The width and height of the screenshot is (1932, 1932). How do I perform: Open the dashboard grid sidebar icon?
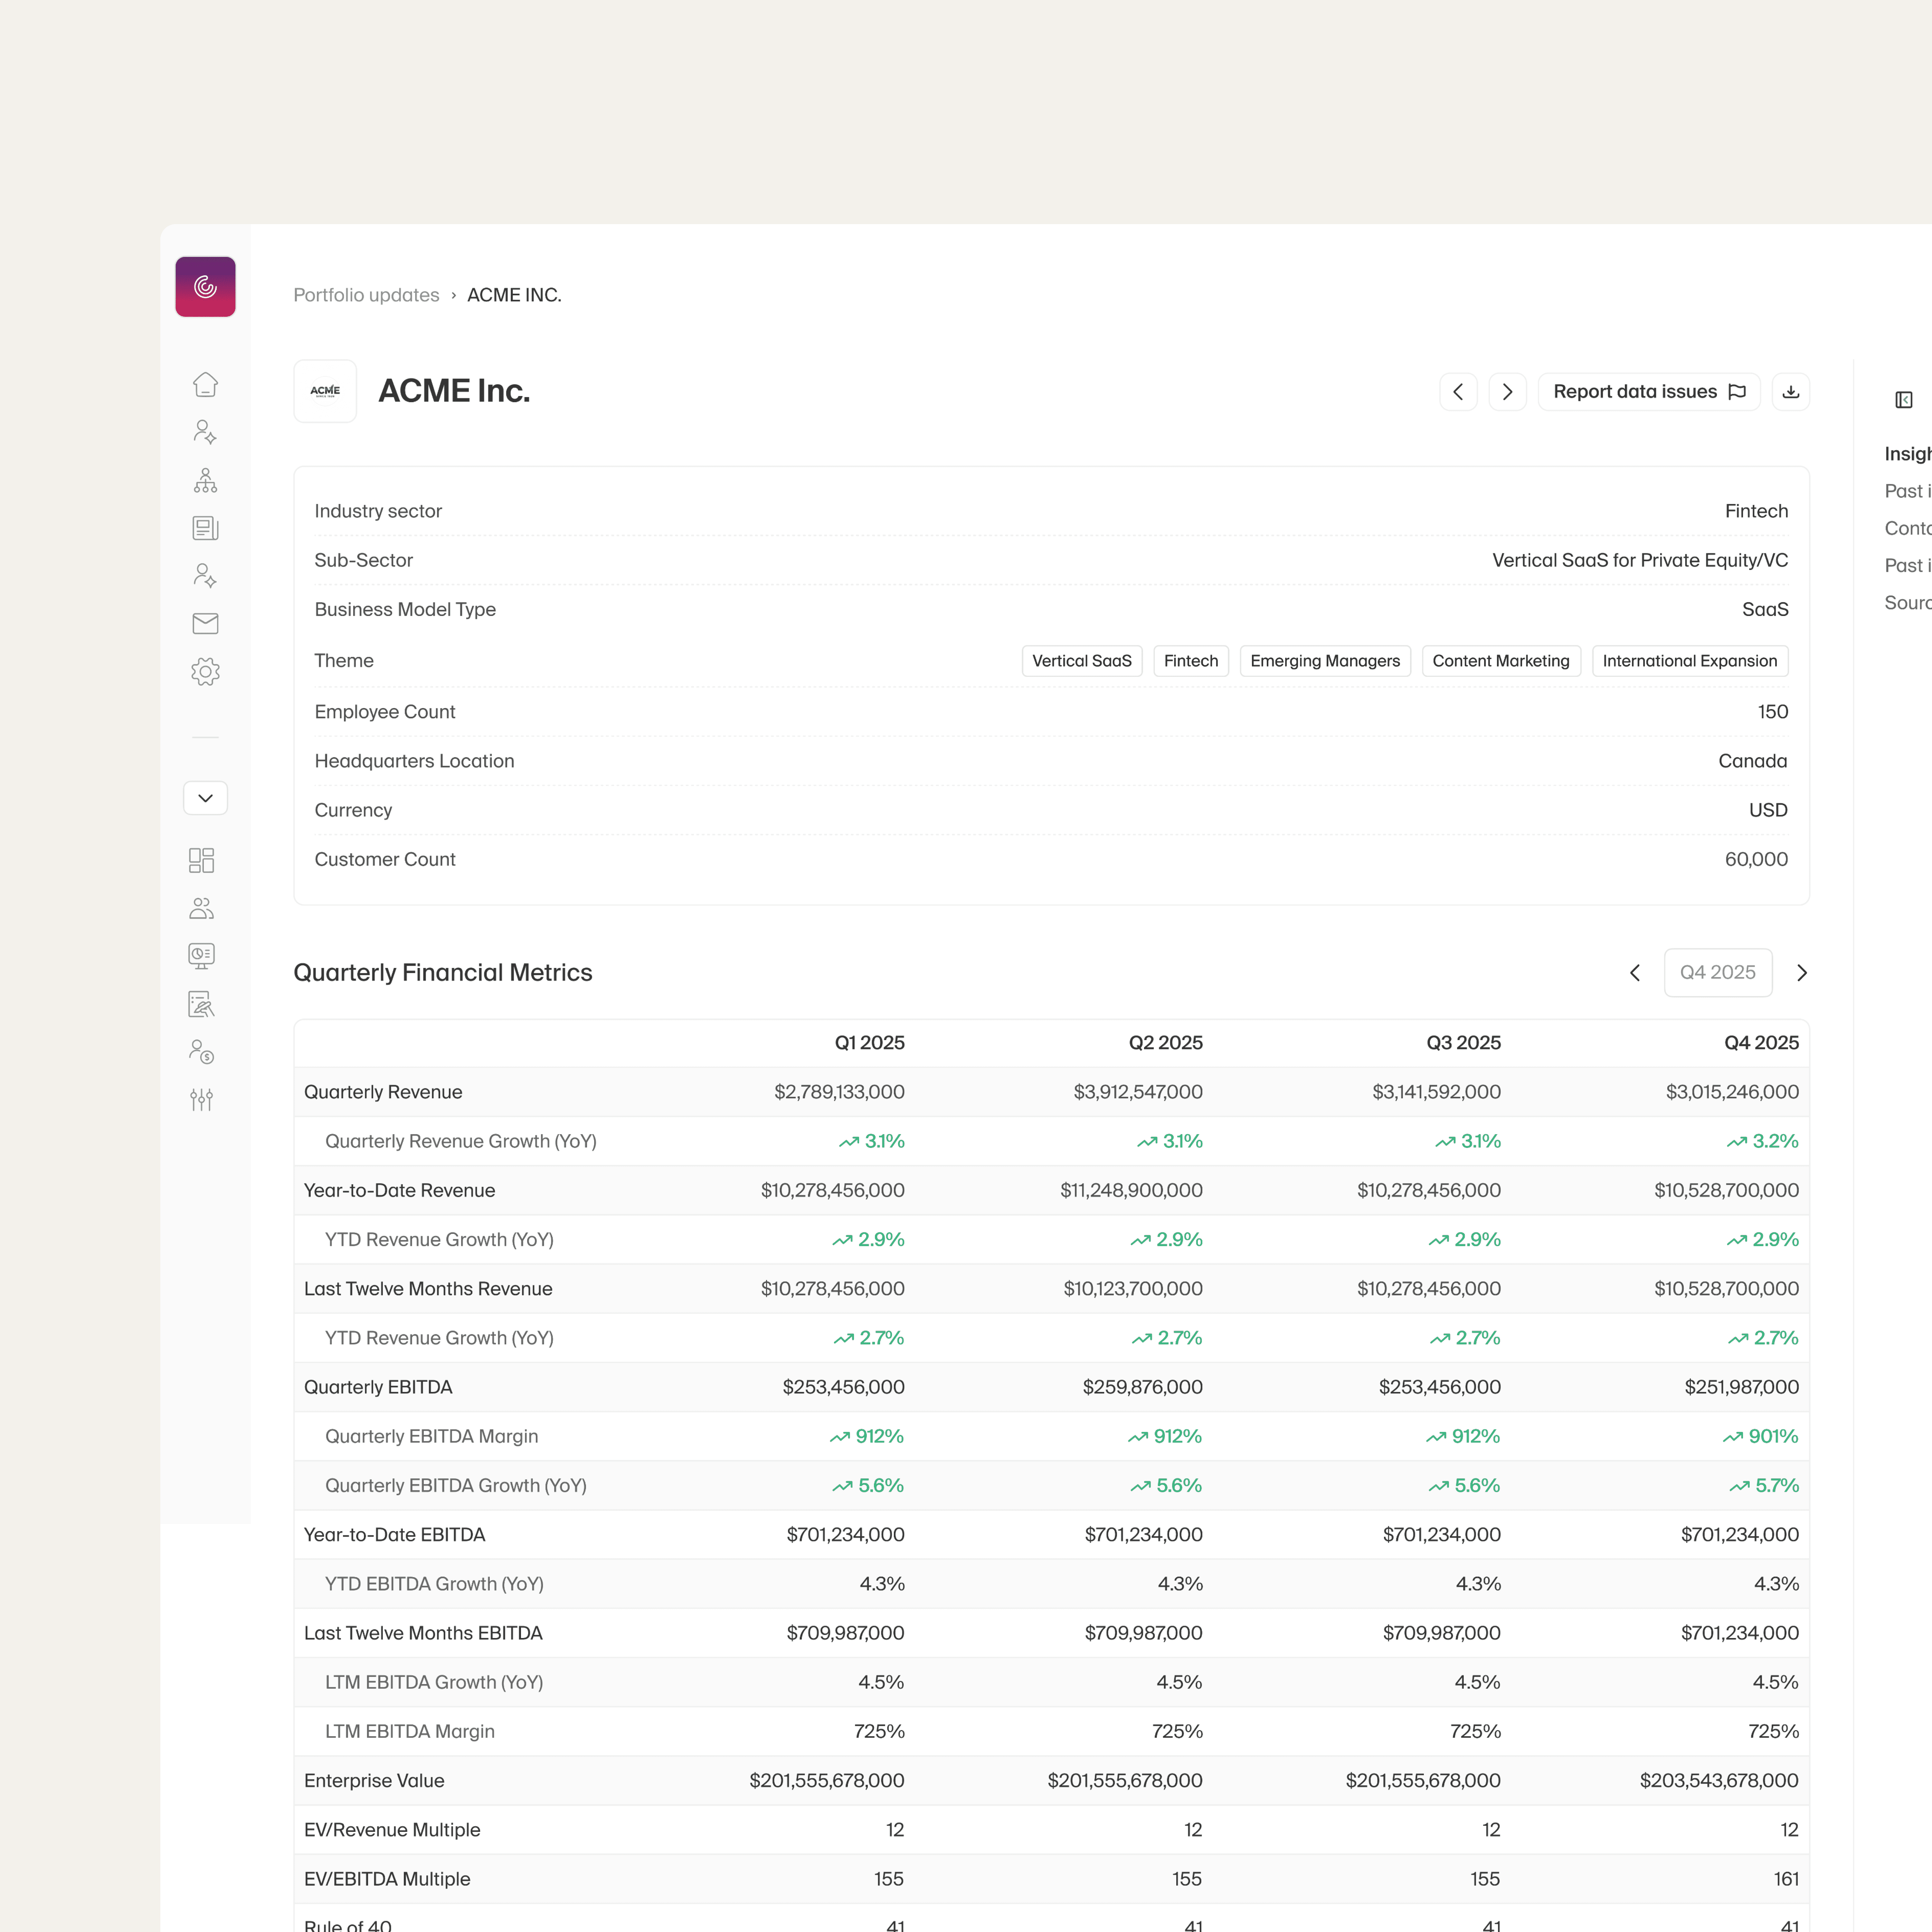(x=201, y=860)
